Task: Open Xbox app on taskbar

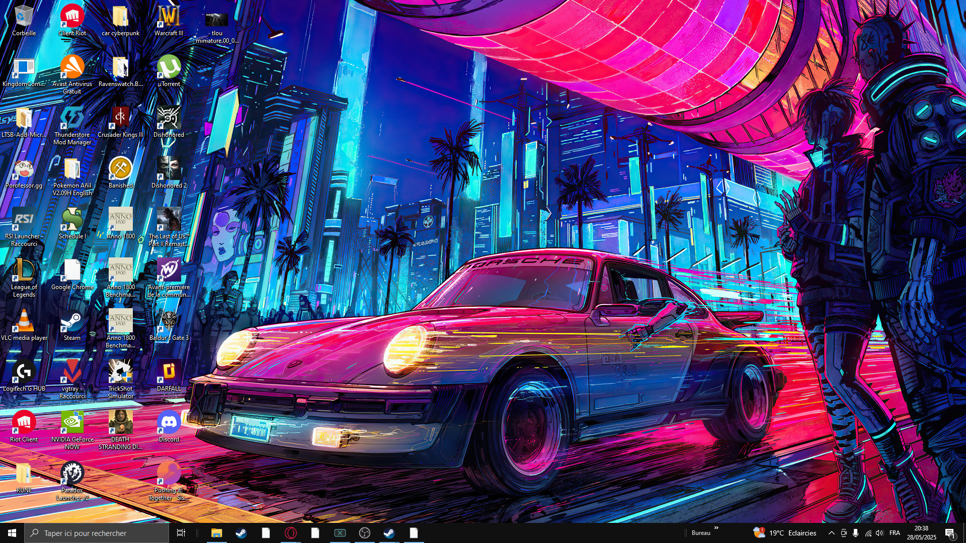Action: (x=340, y=533)
